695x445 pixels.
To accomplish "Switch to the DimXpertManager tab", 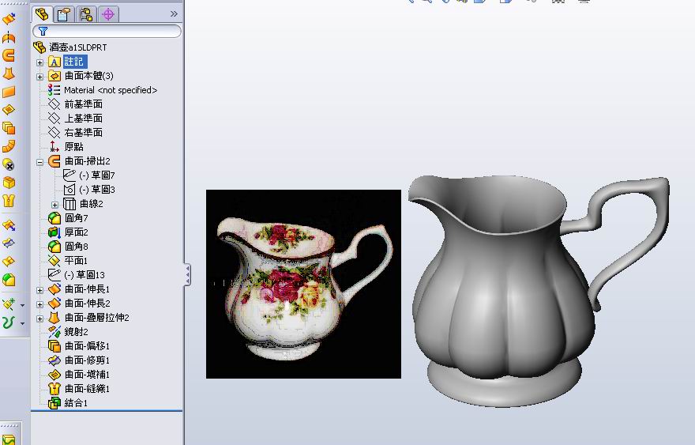I will tap(108, 15).
